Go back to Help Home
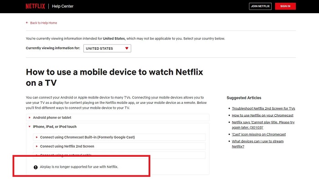The height and width of the screenshot is (179, 319). click(x=44, y=23)
